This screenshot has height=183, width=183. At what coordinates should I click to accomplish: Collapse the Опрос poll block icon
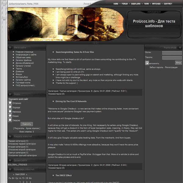pos(10,94)
